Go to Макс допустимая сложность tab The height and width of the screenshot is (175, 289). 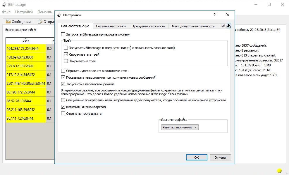(193, 26)
